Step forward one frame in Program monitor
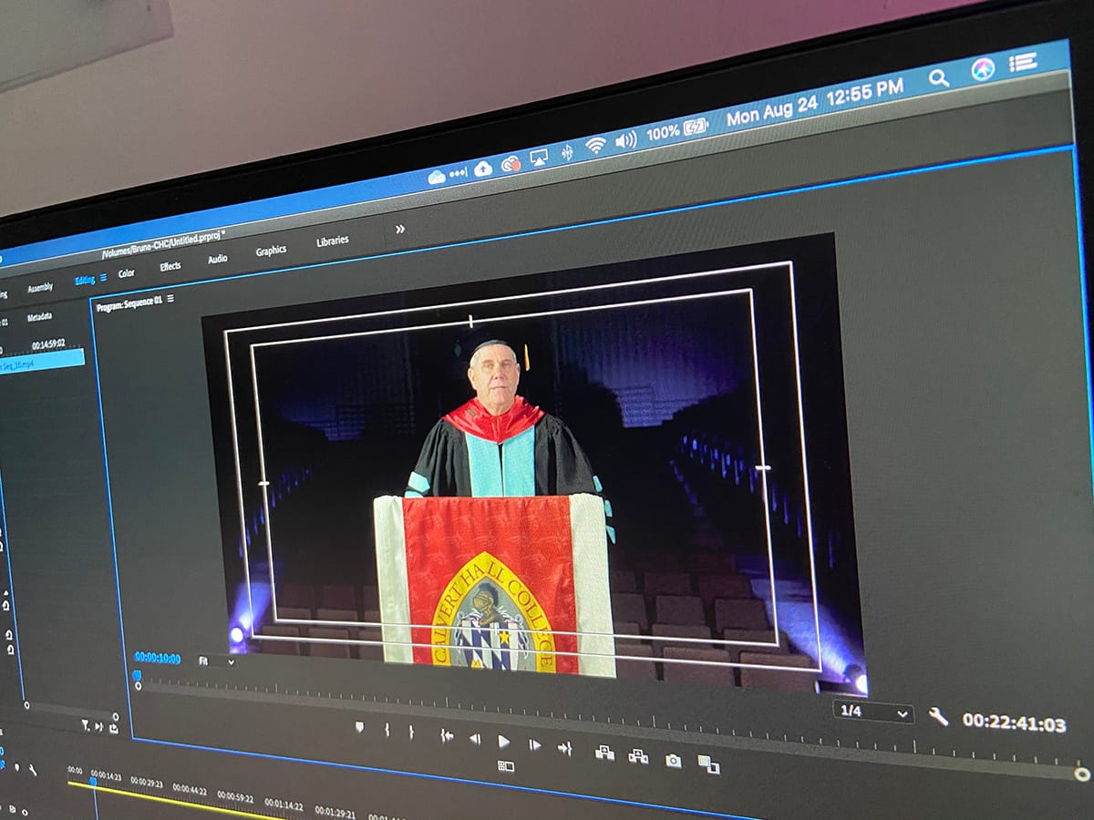Image resolution: width=1094 pixels, height=820 pixels. pos(534,745)
